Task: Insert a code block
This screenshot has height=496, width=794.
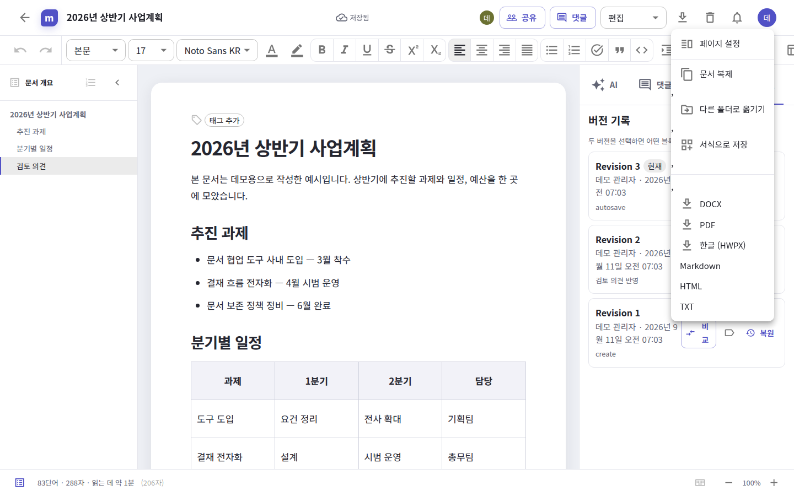Action: pyautogui.click(x=642, y=50)
